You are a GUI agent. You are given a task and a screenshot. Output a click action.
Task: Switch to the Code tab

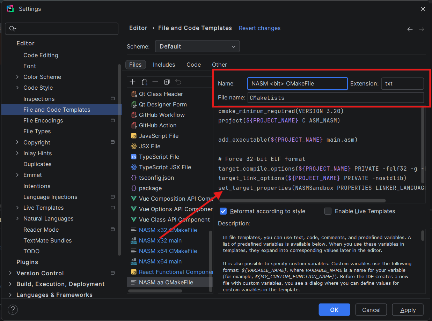(x=193, y=65)
